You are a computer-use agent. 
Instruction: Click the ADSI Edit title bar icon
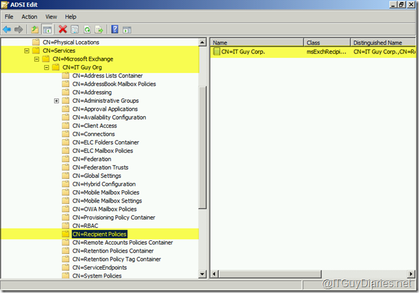5,5
